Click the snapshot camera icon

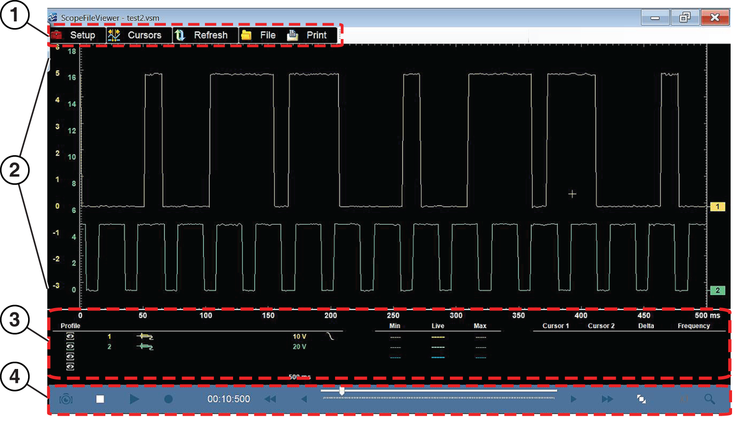(66, 399)
